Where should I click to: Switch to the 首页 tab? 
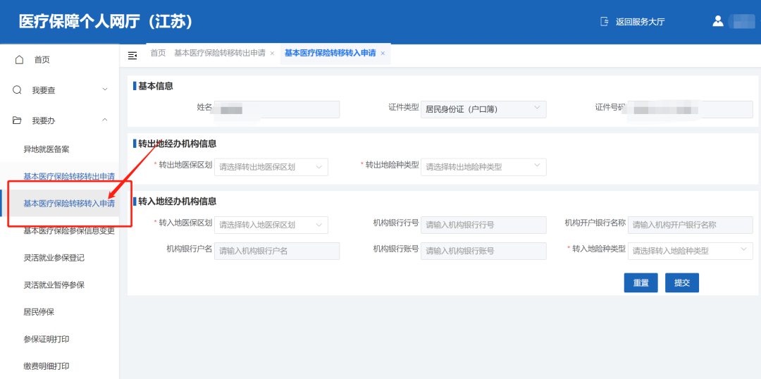(x=158, y=54)
